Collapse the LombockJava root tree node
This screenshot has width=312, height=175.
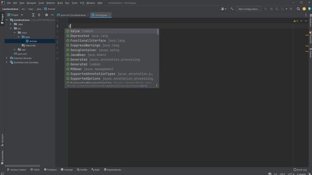click(7, 20)
